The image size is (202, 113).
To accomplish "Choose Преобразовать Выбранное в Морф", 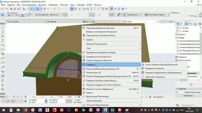I will [112, 52].
